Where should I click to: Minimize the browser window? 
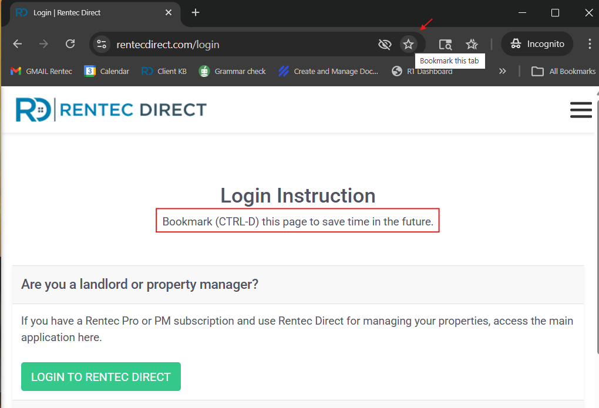pos(522,12)
